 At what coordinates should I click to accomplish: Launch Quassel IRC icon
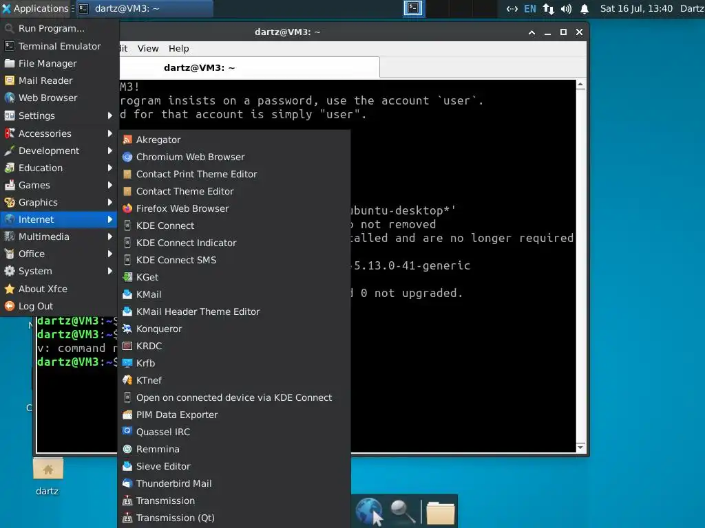click(x=127, y=432)
